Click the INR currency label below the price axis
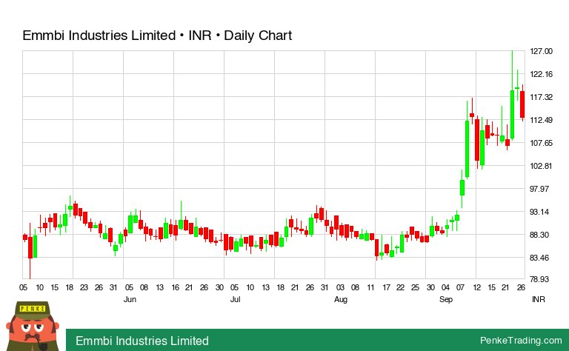 pyautogui.click(x=539, y=299)
